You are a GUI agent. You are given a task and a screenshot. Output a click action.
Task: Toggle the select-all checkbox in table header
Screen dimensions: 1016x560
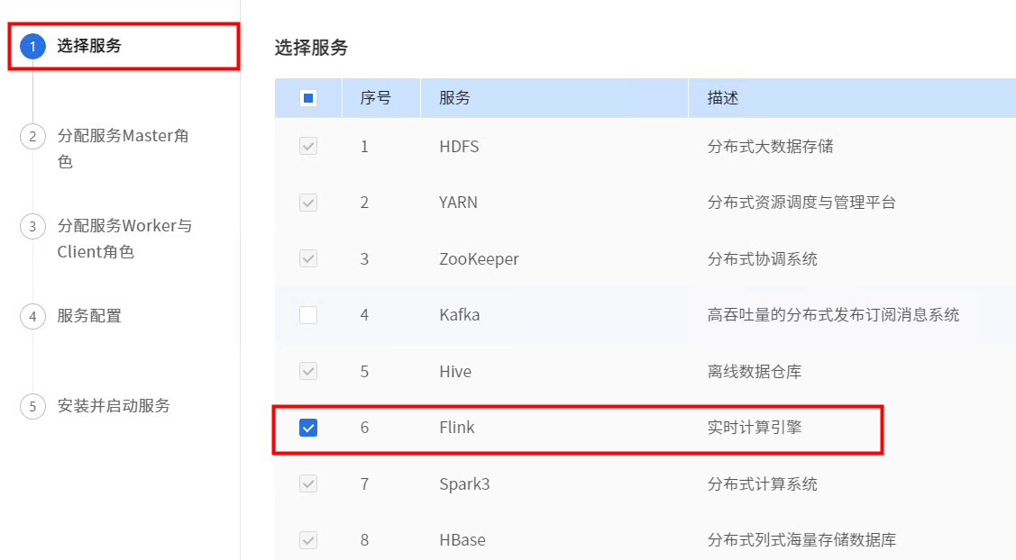coord(308,98)
